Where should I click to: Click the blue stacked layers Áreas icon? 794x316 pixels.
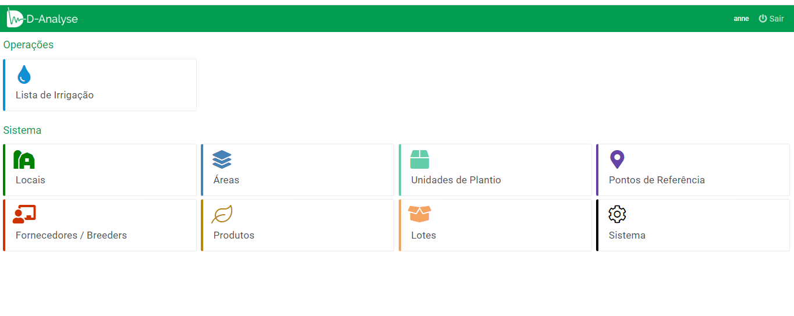point(222,159)
